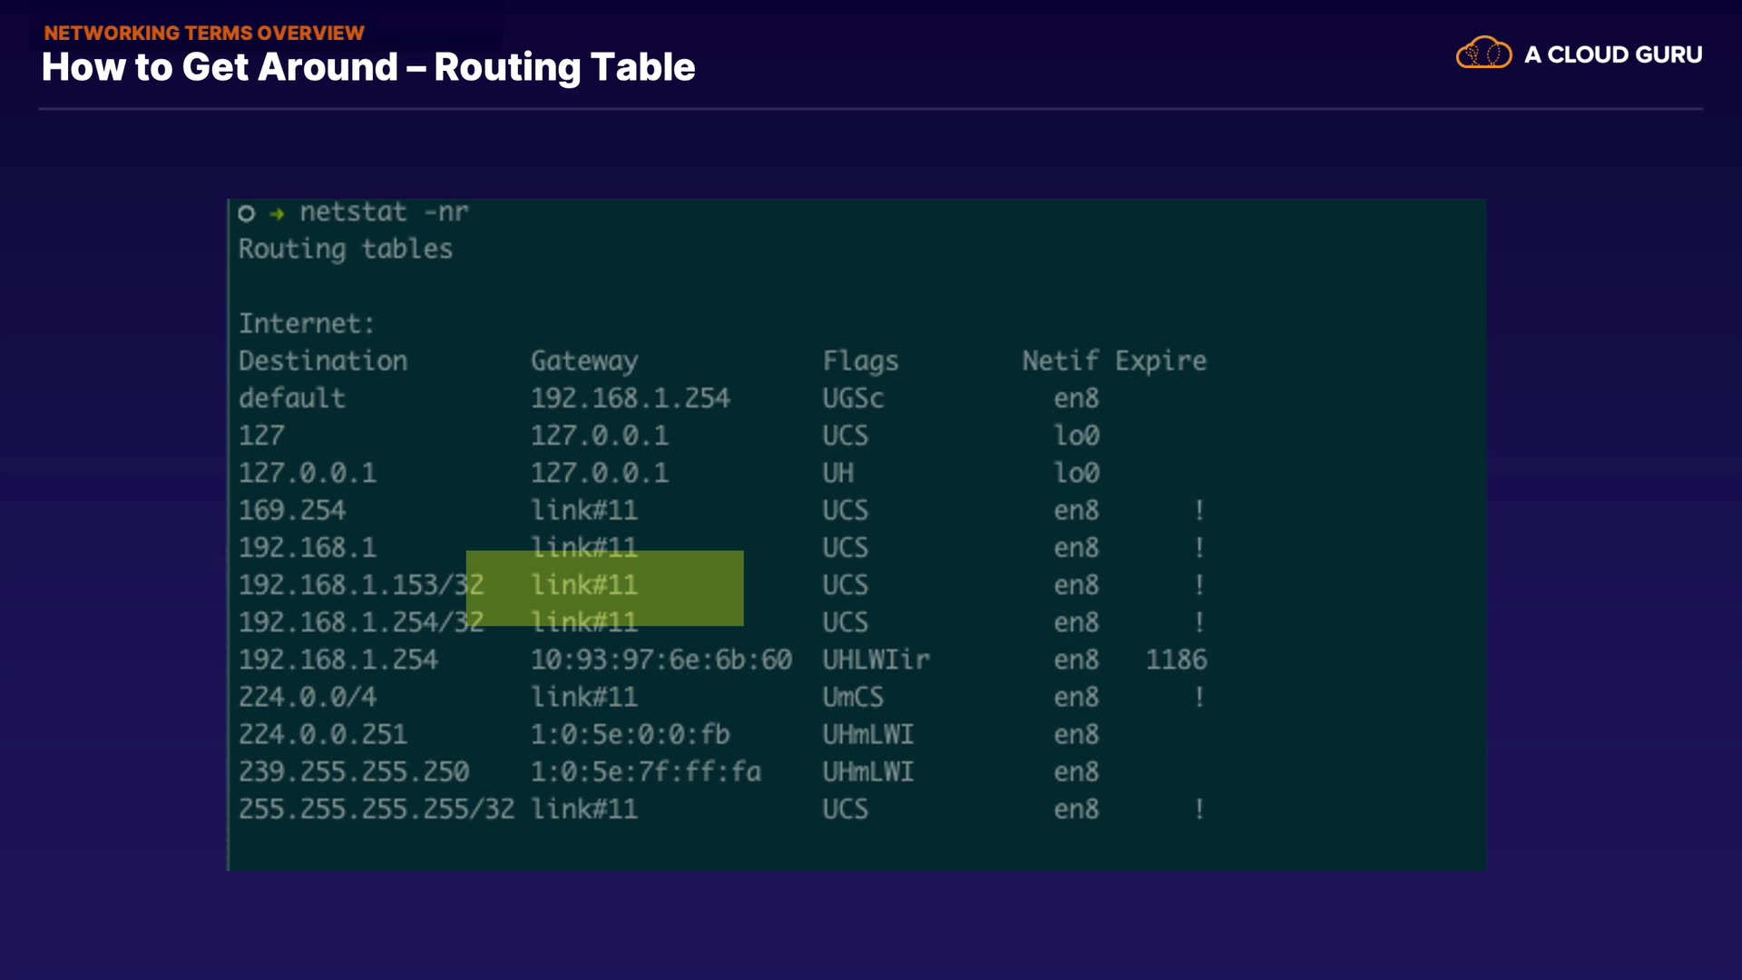The height and width of the screenshot is (980, 1742).
Task: Click the 255.255.255.255/32 broadcast entry
Action: coord(376,809)
